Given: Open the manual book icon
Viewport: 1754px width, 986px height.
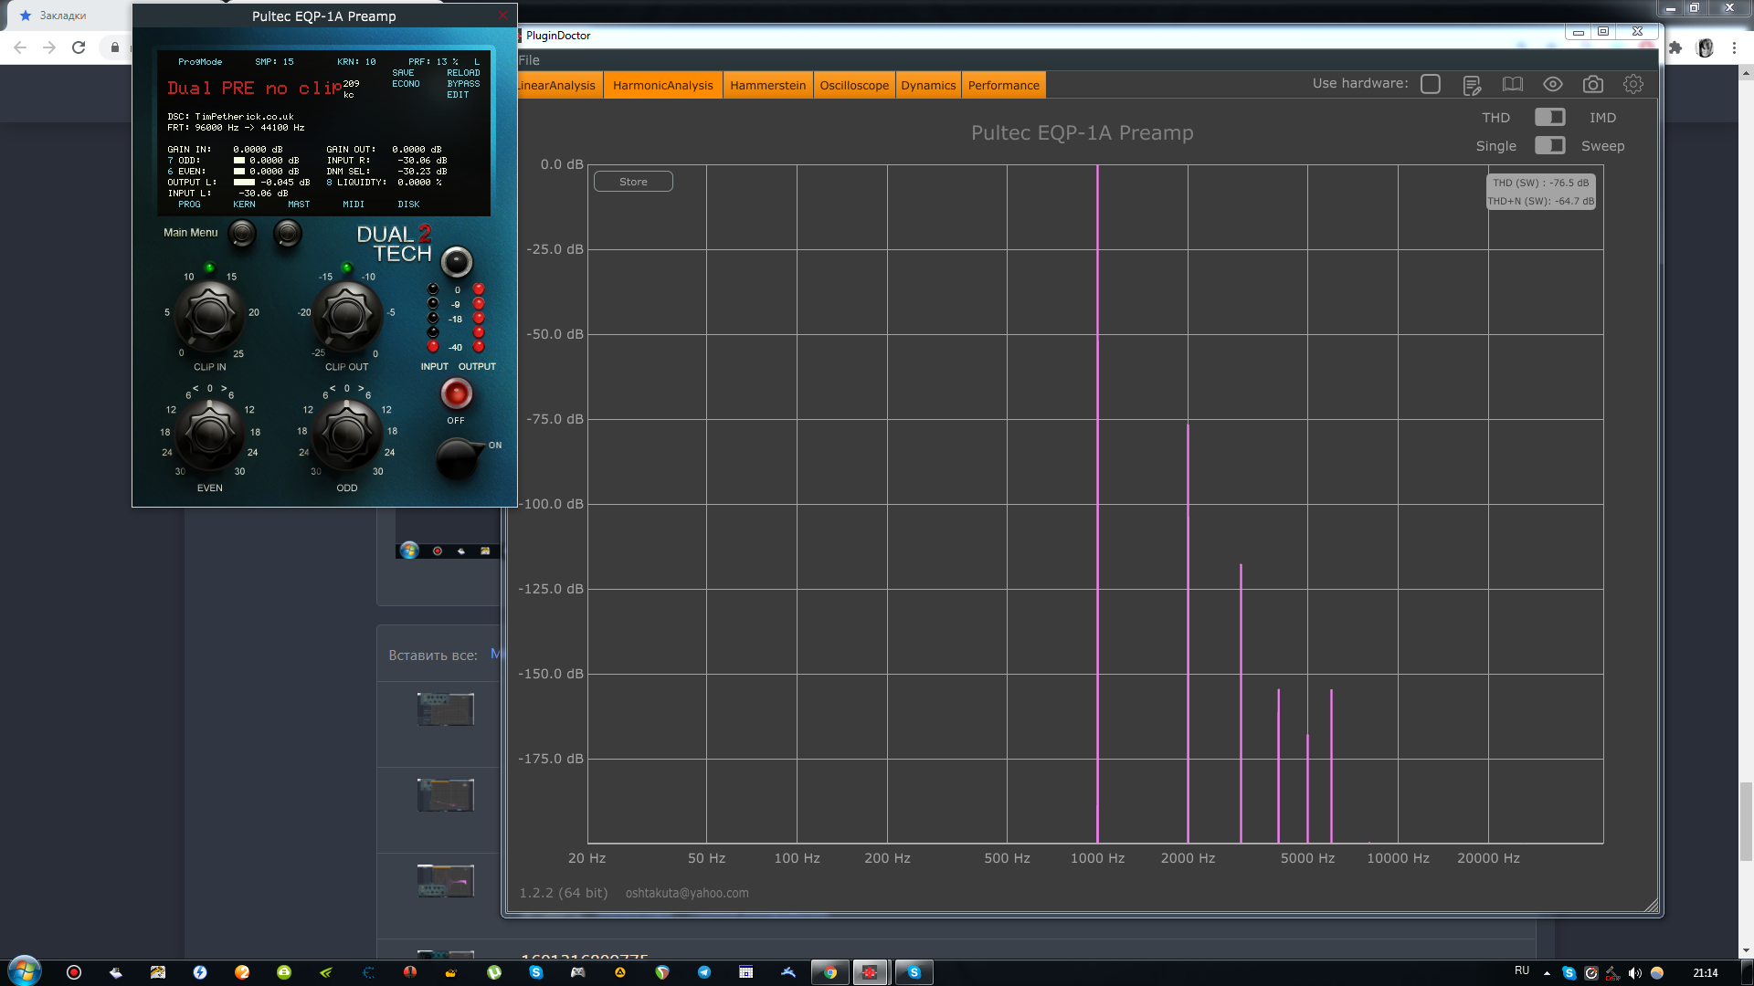Looking at the screenshot, I should tap(1513, 84).
